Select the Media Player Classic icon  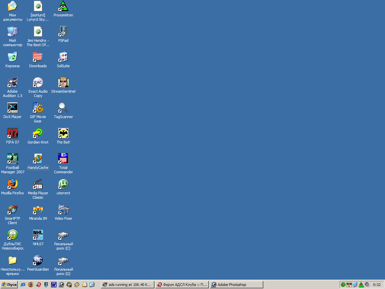(x=38, y=184)
